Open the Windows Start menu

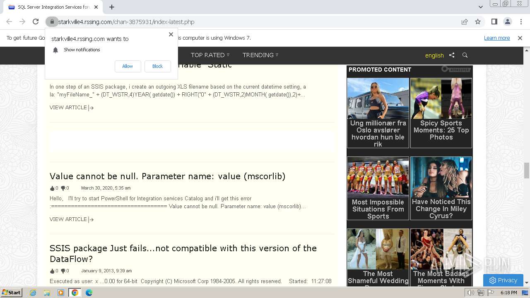[12, 293]
